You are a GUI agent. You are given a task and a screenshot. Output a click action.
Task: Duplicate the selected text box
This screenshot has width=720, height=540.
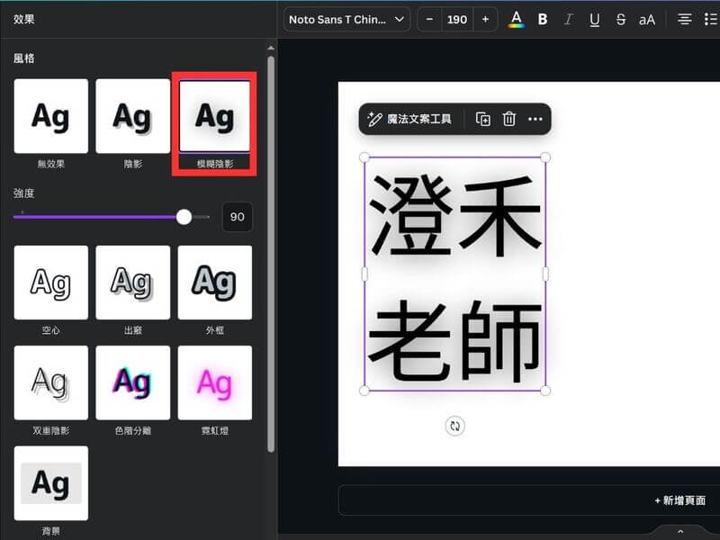coord(483,119)
